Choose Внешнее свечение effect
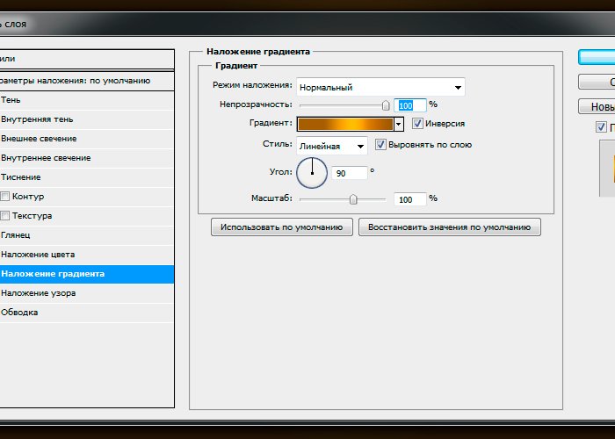615x439 pixels. (40, 139)
